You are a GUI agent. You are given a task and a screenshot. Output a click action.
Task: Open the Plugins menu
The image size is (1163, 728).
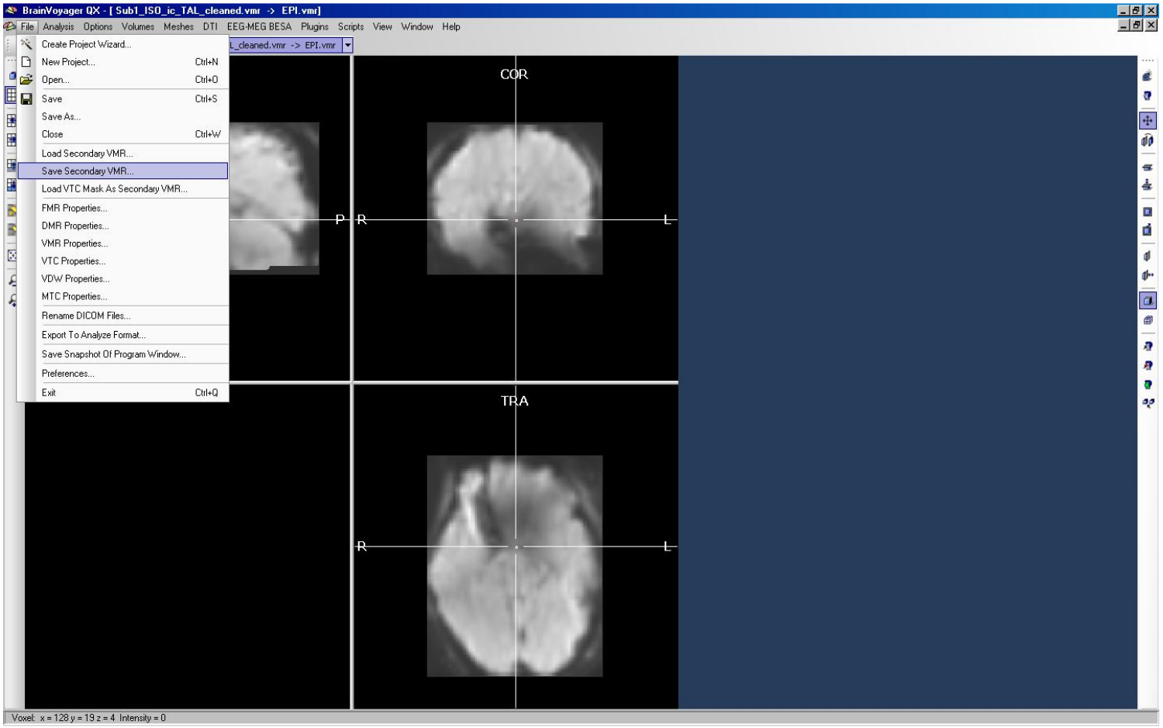314,26
